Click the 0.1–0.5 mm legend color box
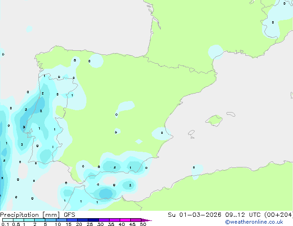The image size is (293, 226). tap(8, 220)
